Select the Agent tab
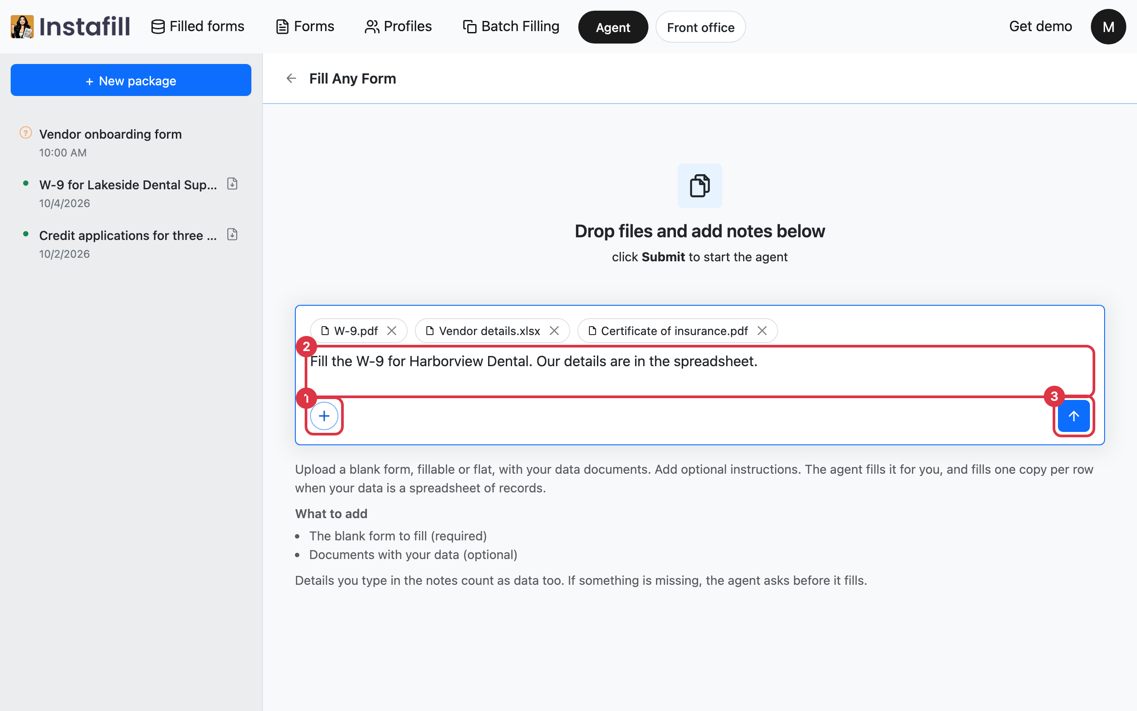 coord(612,27)
